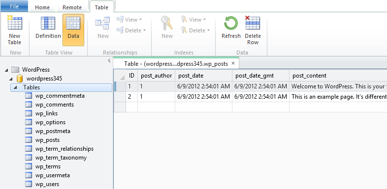387x189 pixels.
Task: Switch to the Remote ribbon tab
Action: [72, 7]
